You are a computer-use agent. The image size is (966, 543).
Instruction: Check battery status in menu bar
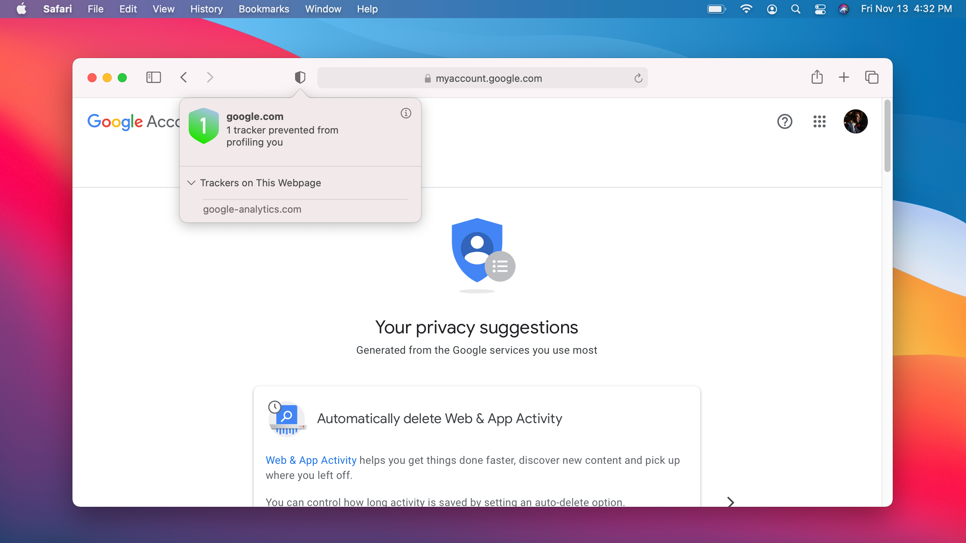pos(716,9)
